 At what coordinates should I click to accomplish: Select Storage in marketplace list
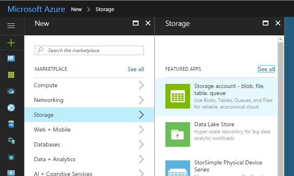point(89,115)
